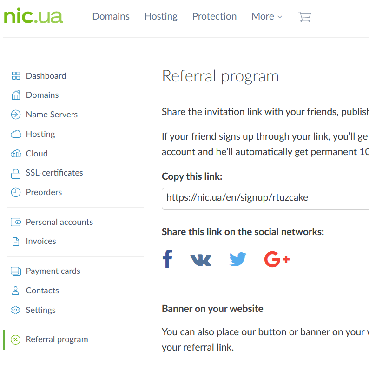Go to Name Servers in sidebar
Image resolution: width=369 pixels, height=372 pixels.
(x=52, y=115)
